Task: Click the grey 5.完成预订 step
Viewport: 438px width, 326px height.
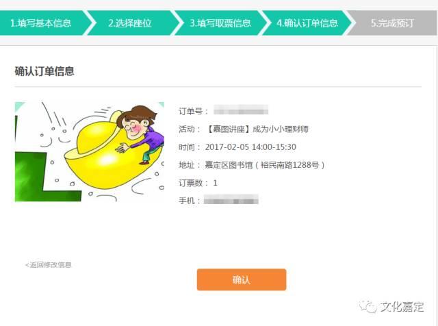Action: tap(392, 23)
